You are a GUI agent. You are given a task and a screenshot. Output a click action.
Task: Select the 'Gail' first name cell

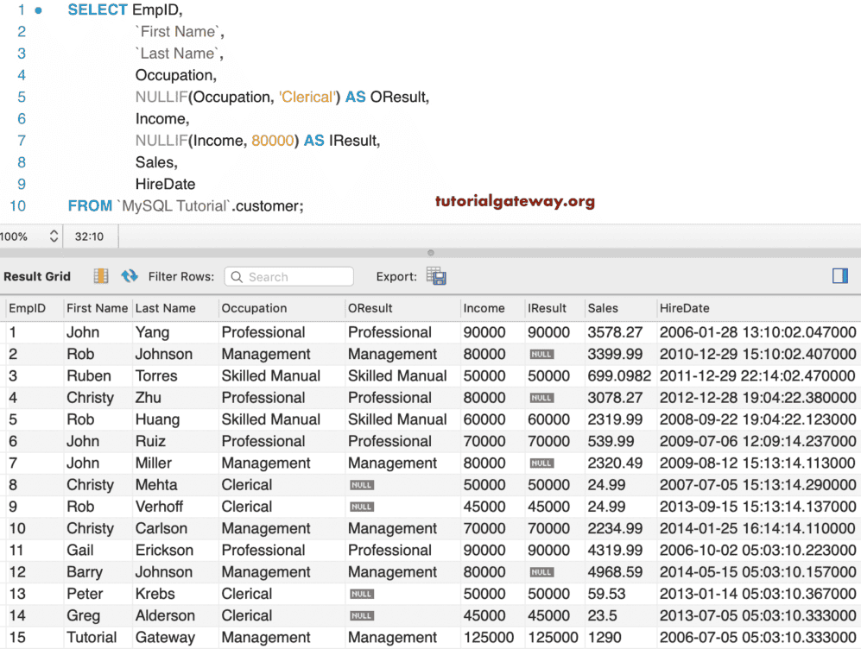click(80, 551)
